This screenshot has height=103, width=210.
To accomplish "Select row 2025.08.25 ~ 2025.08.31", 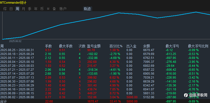I will tap(105, 50).
